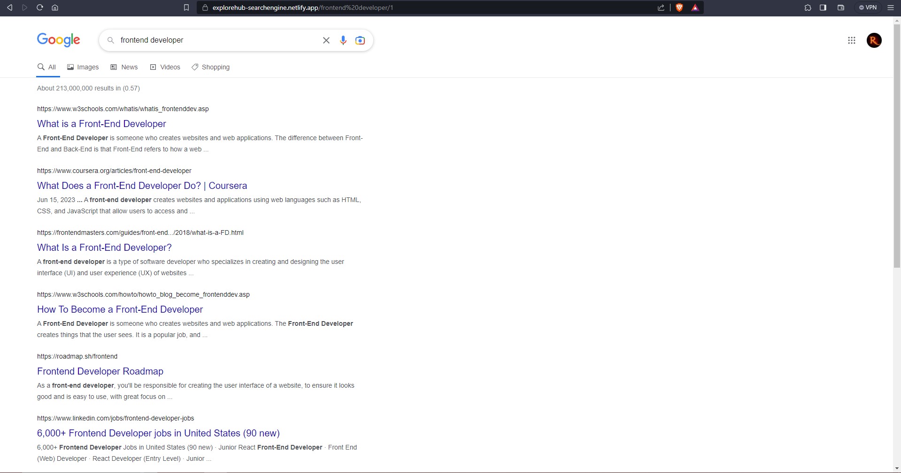Click the snippet starting 'Jun 15, 2023'
Image resolution: width=901 pixels, height=473 pixels.
(199, 205)
